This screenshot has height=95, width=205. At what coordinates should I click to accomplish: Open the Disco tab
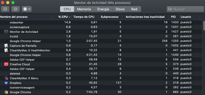[x=120, y=9]
